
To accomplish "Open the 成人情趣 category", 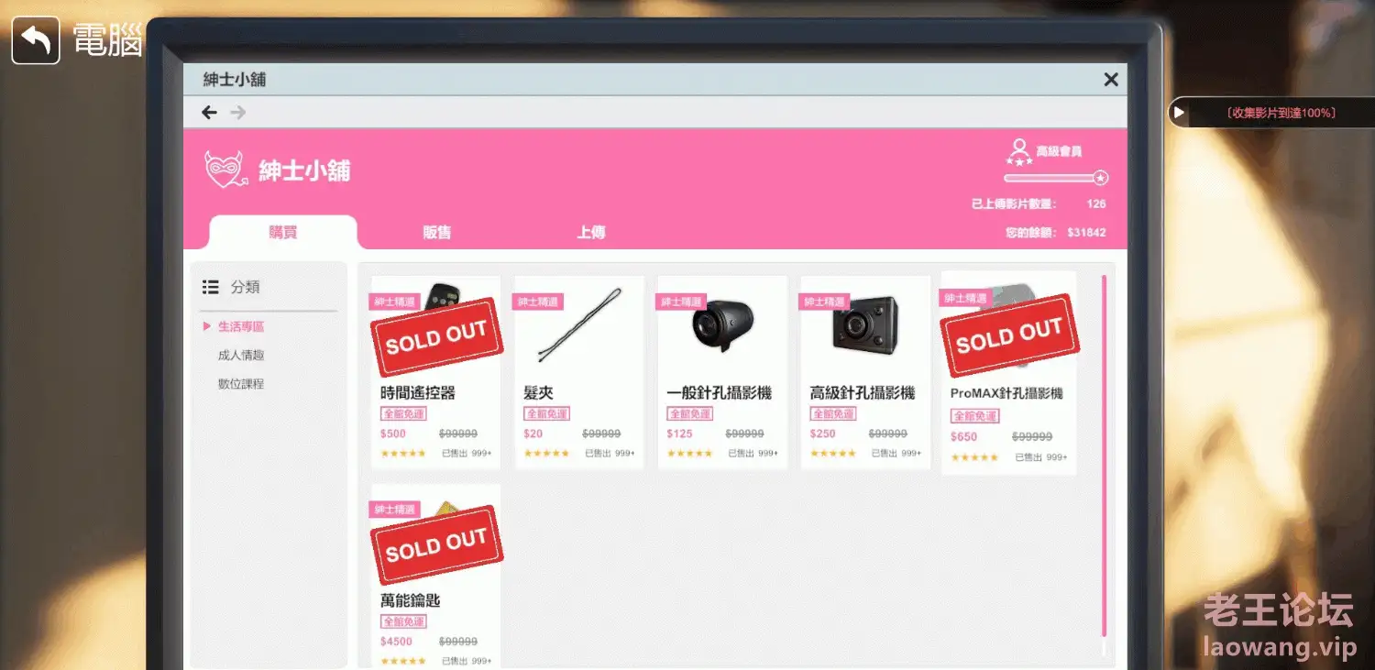I will (241, 355).
